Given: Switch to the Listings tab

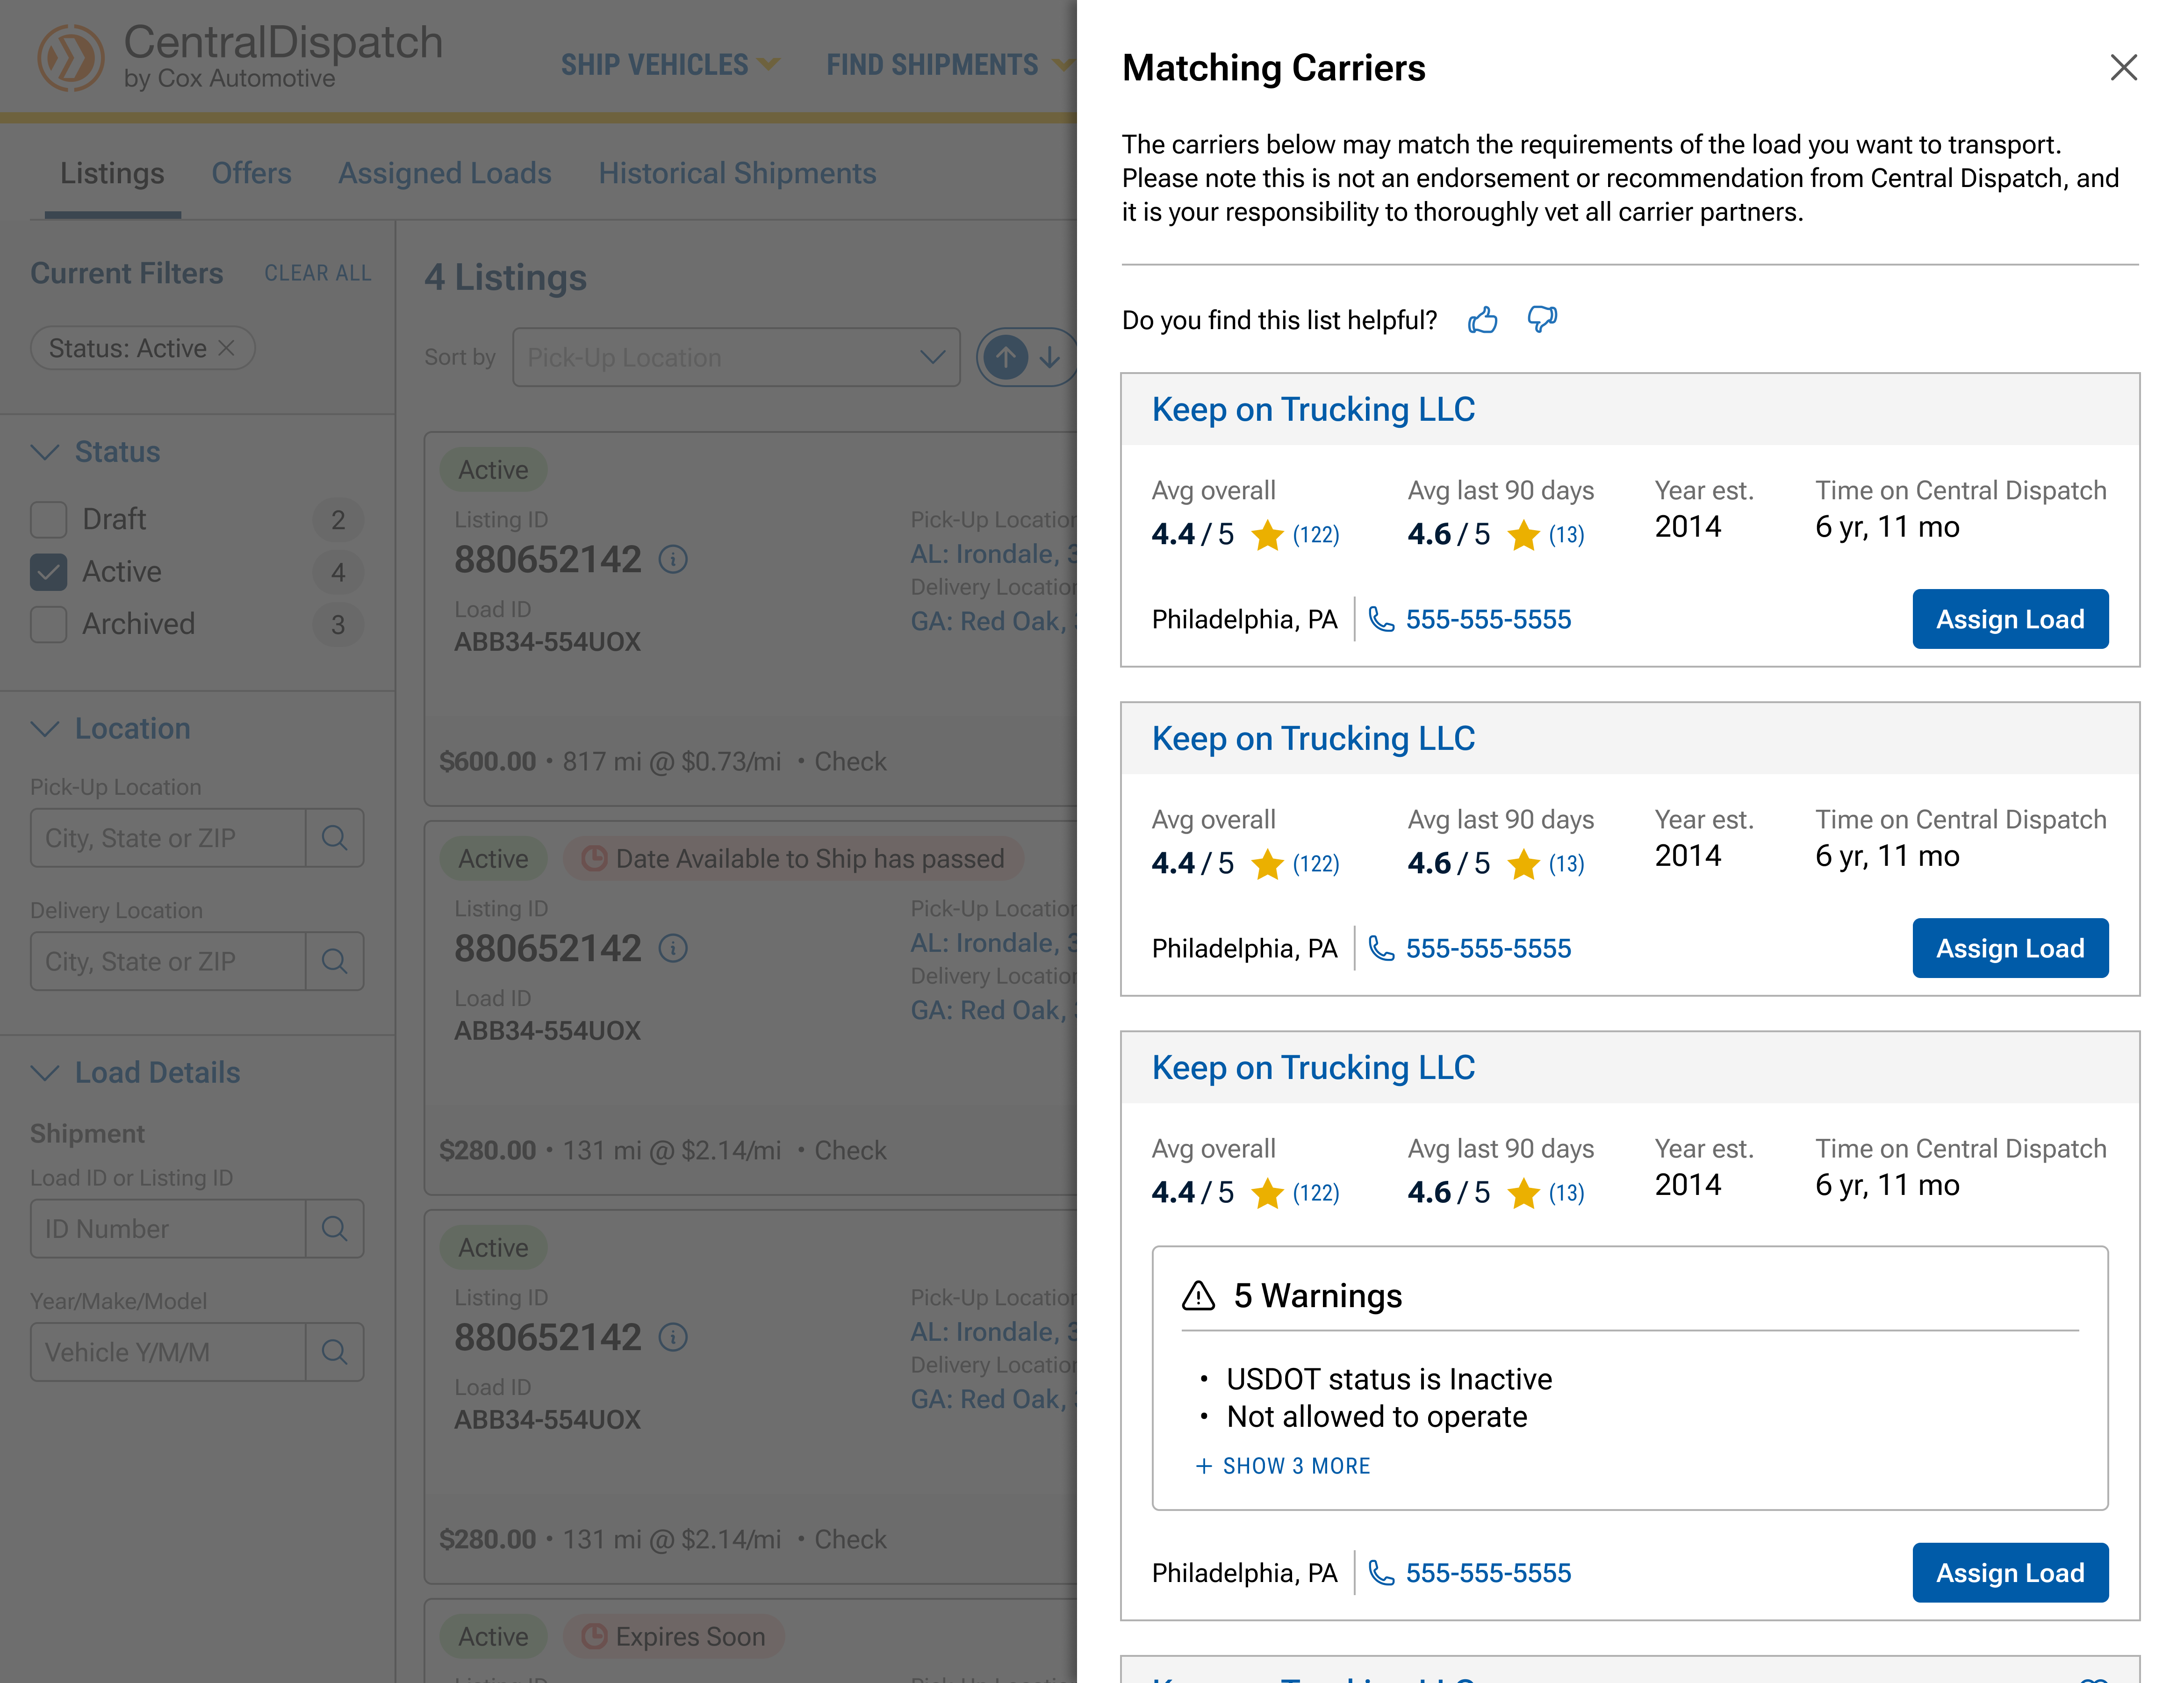Looking at the screenshot, I should [112, 174].
